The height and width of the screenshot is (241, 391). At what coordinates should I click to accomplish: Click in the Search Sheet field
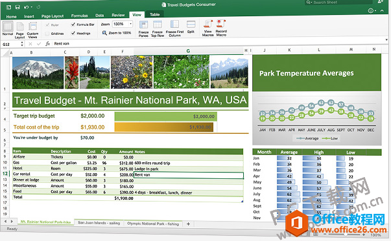(x=339, y=2)
